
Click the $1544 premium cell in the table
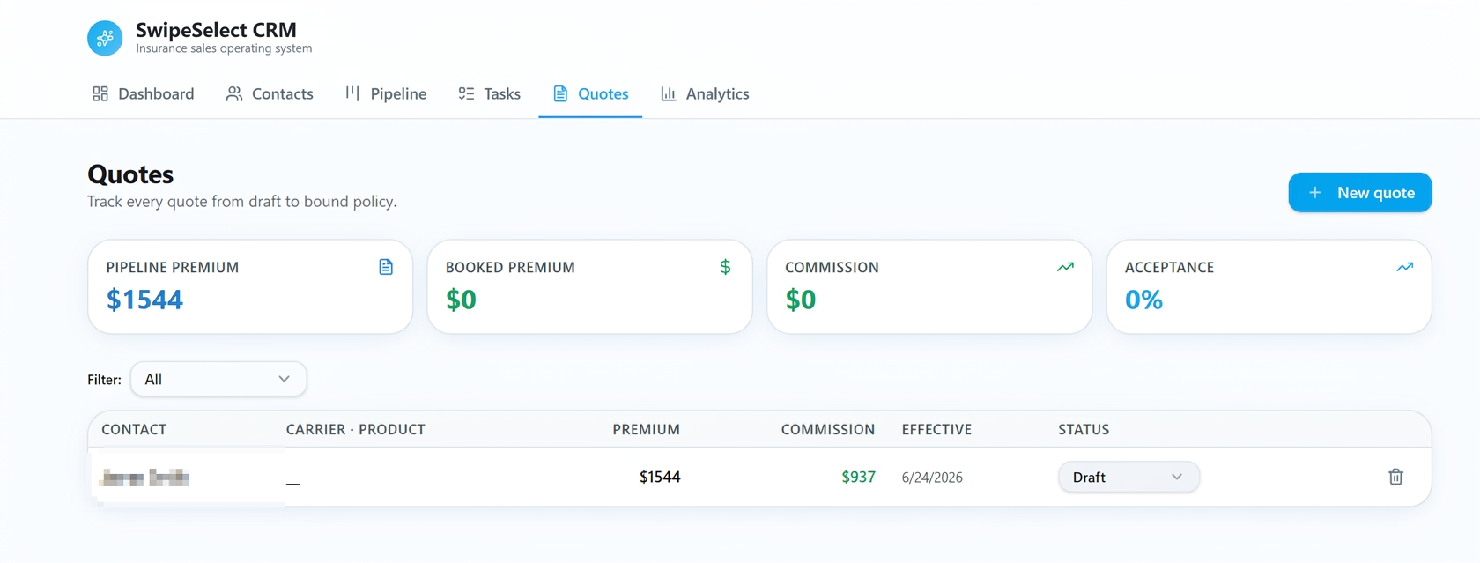coord(660,477)
